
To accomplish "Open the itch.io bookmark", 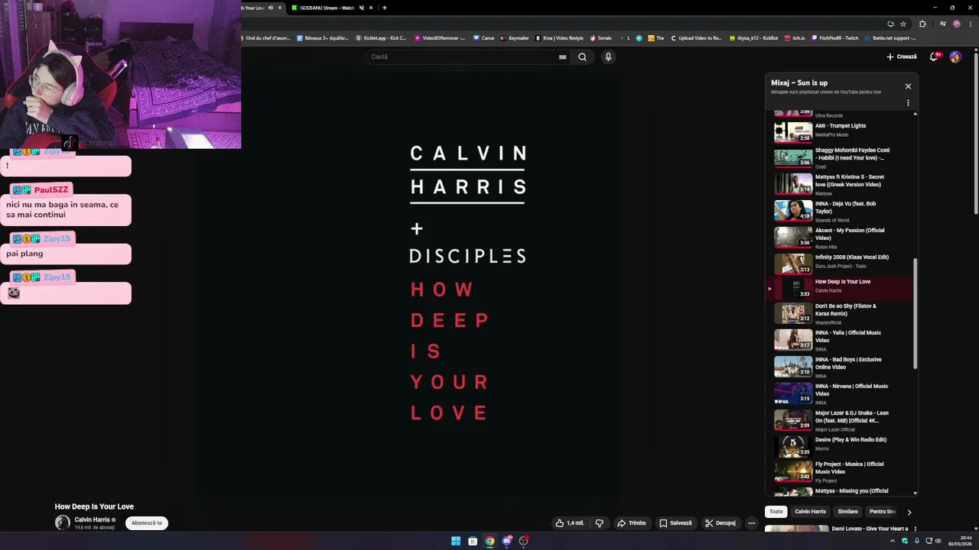I will (x=795, y=38).
